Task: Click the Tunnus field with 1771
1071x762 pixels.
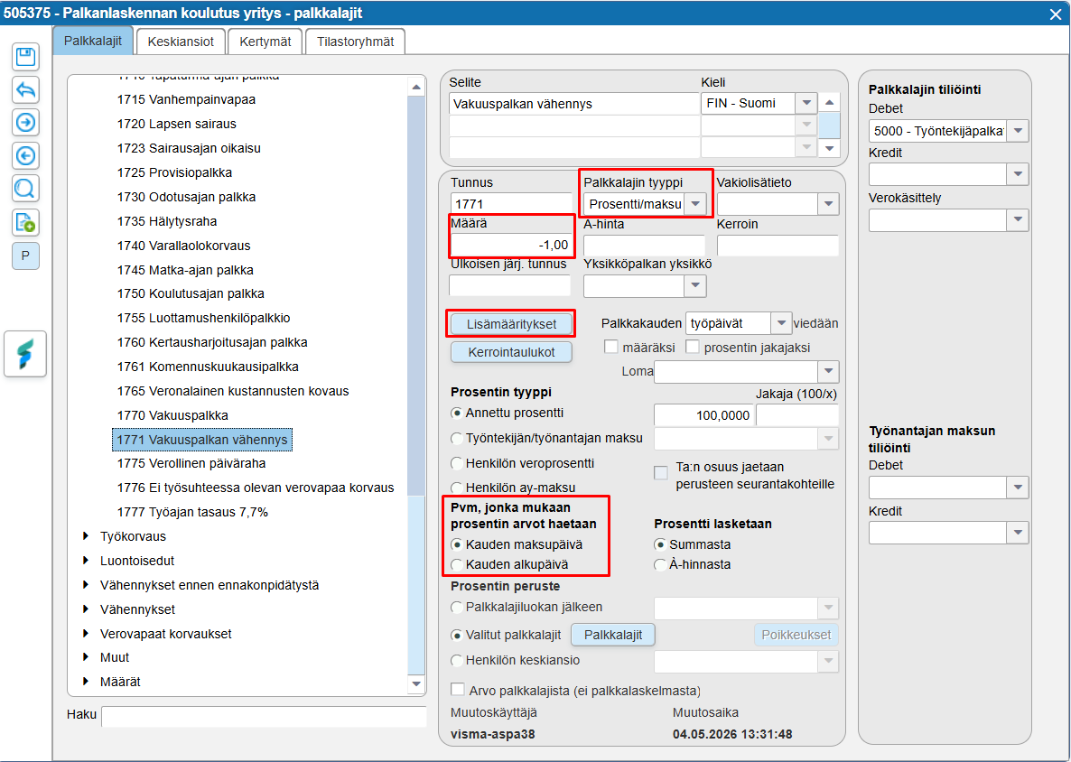Action: (x=511, y=203)
